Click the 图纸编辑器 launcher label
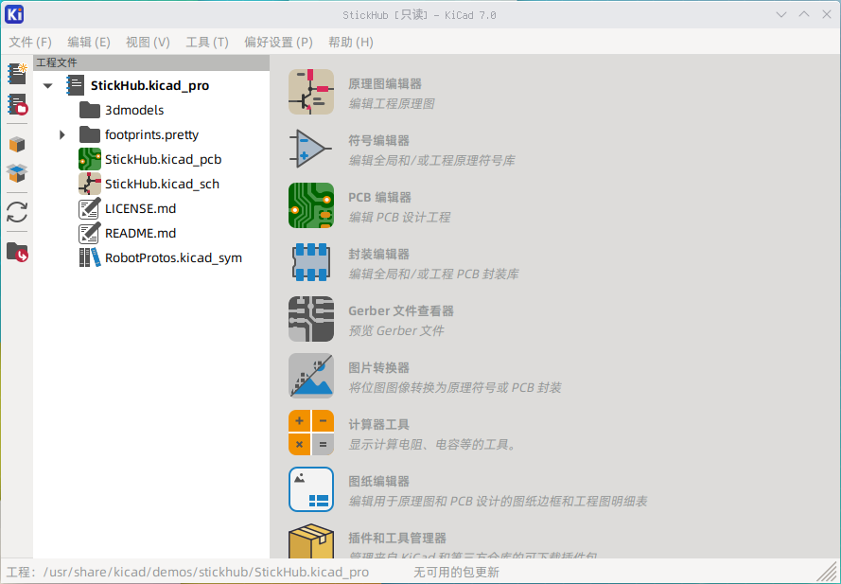This screenshot has height=584, width=841. pos(378,482)
